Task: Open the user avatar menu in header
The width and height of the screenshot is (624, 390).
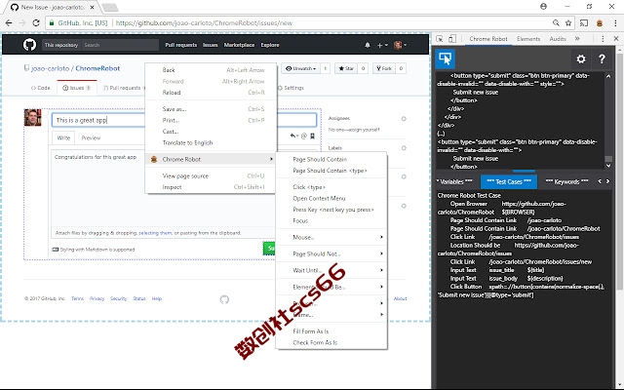Action: point(400,45)
